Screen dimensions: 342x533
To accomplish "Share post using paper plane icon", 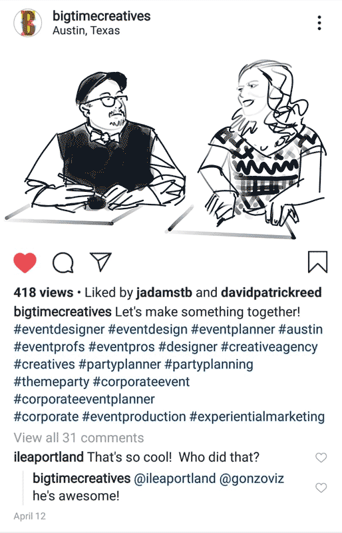I will coord(100,262).
